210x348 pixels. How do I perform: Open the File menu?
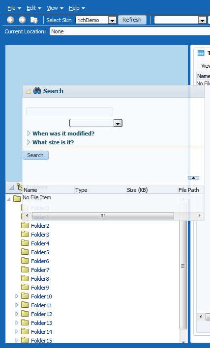[14, 8]
